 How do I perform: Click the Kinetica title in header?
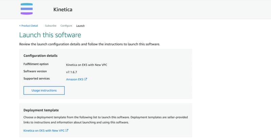coord(63,9)
